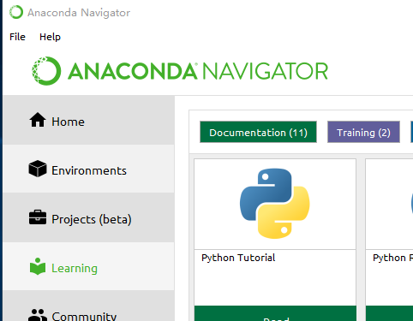The width and height of the screenshot is (413, 321).
Task: Click the Anaconda logo icon in title bar
Action: point(16,12)
